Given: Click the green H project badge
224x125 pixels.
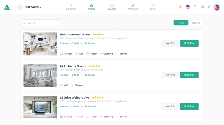Looking at the screenshot, I should point(20,7).
